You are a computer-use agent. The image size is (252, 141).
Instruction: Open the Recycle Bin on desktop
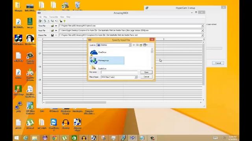(x=78, y=6)
